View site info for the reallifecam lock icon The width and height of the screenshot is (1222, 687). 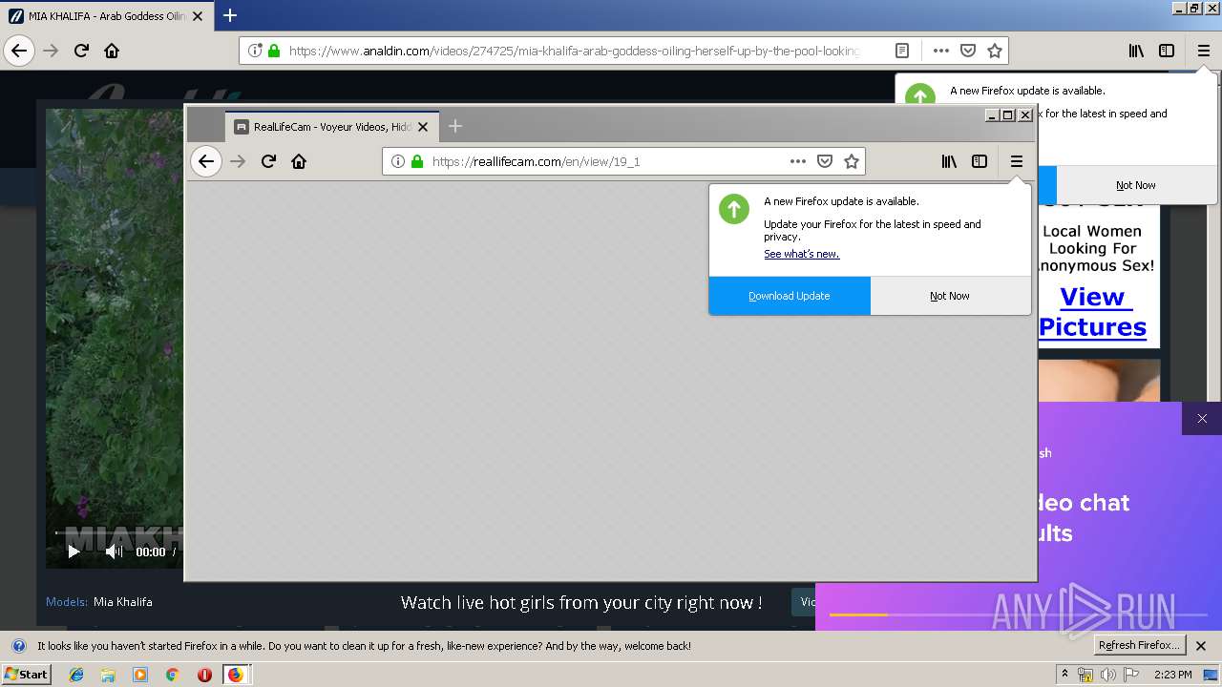click(x=417, y=161)
